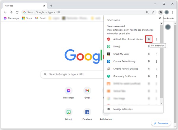The height and width of the screenshot is (130, 178).
Task: Click the zoom magnifier icon in address bar
Action: tap(147, 12)
